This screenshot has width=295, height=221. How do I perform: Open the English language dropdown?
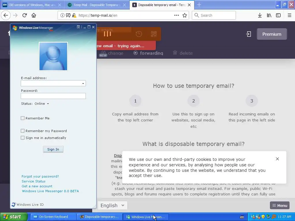113,205
